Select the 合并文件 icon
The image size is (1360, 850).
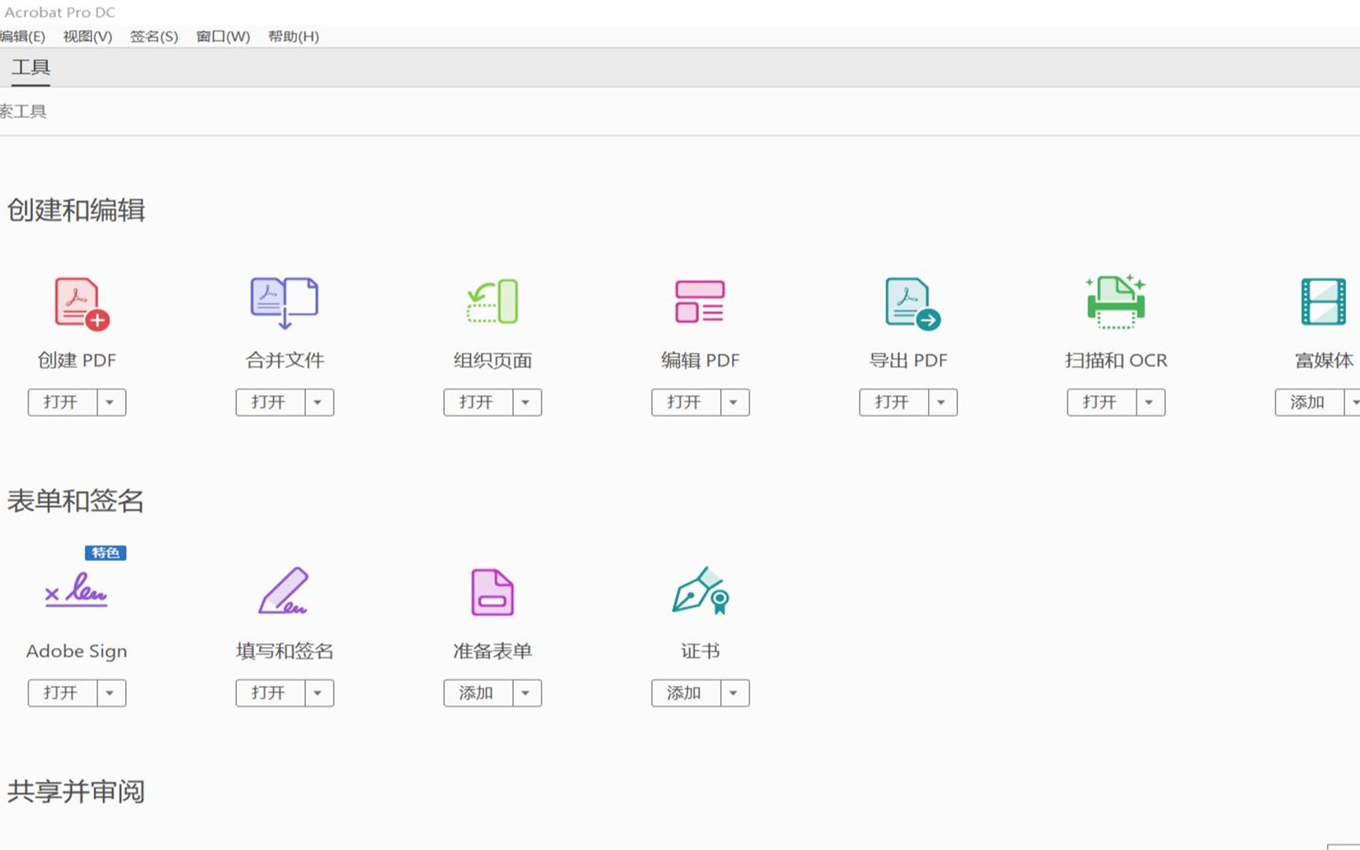pyautogui.click(x=284, y=303)
